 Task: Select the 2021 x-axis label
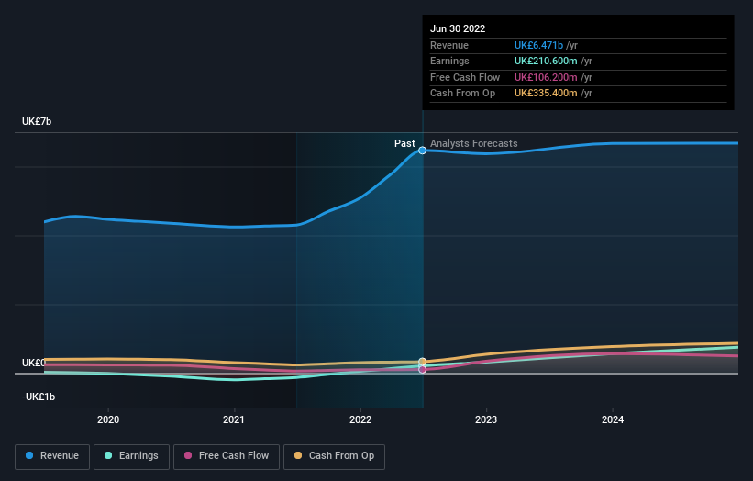click(x=233, y=419)
